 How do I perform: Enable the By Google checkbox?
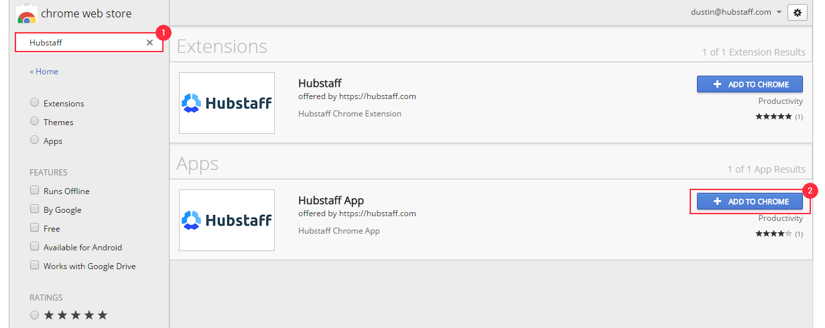coord(34,209)
